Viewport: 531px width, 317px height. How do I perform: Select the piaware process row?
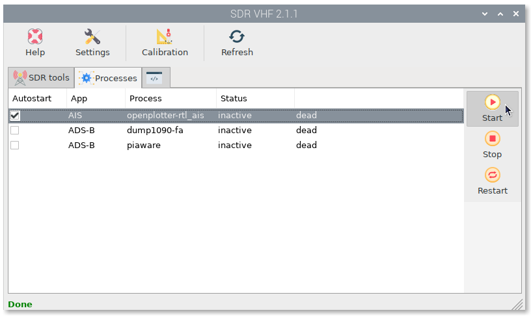(x=236, y=145)
